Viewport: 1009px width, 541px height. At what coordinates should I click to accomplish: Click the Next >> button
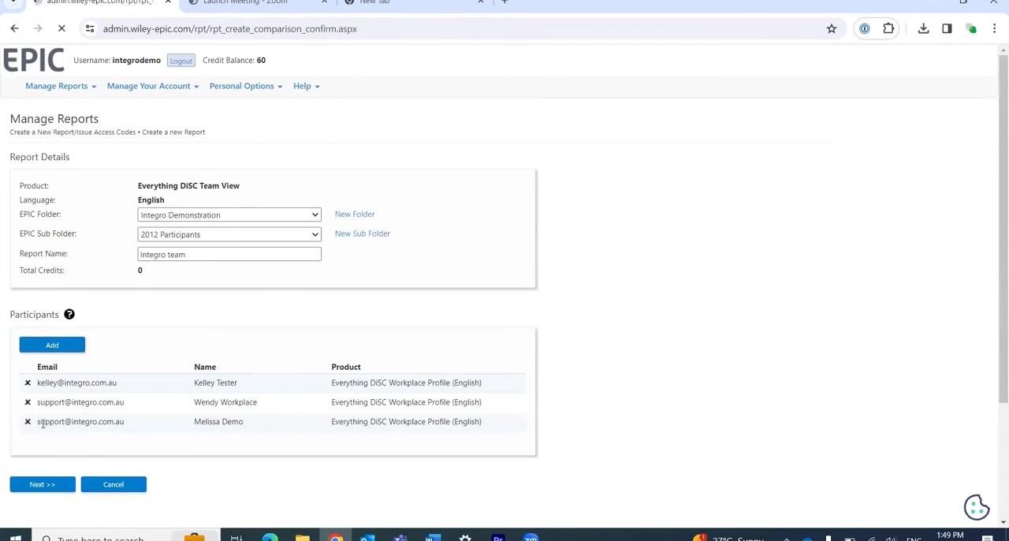tap(43, 484)
